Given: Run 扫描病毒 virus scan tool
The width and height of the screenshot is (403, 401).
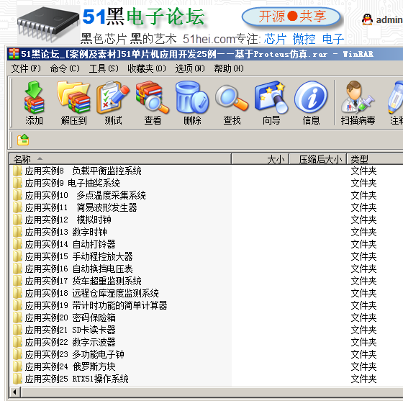Looking at the screenshot, I should click(x=358, y=102).
